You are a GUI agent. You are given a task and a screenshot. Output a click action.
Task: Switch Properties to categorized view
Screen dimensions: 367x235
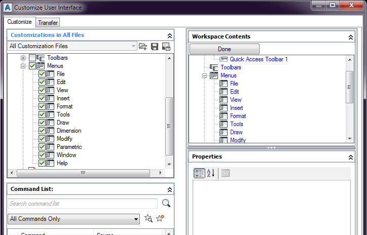pyautogui.click(x=199, y=173)
